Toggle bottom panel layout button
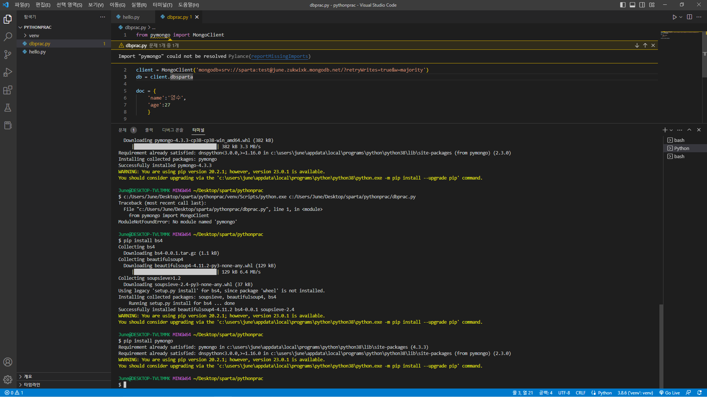This screenshot has height=397, width=707. (632, 5)
